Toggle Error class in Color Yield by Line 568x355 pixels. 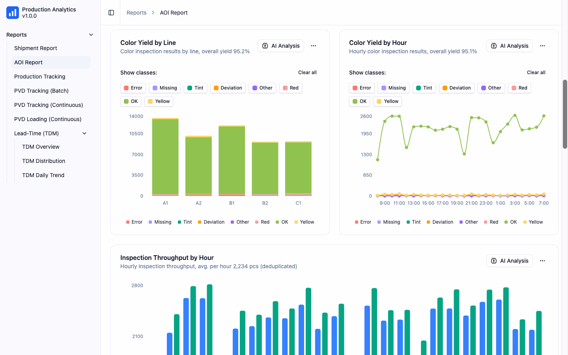coord(133,88)
